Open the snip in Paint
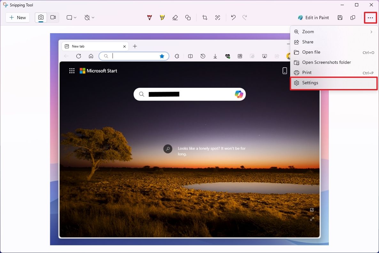The image size is (379, 253). tap(313, 18)
